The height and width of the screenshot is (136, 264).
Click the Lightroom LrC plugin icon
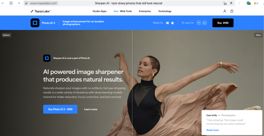tap(204, 23)
